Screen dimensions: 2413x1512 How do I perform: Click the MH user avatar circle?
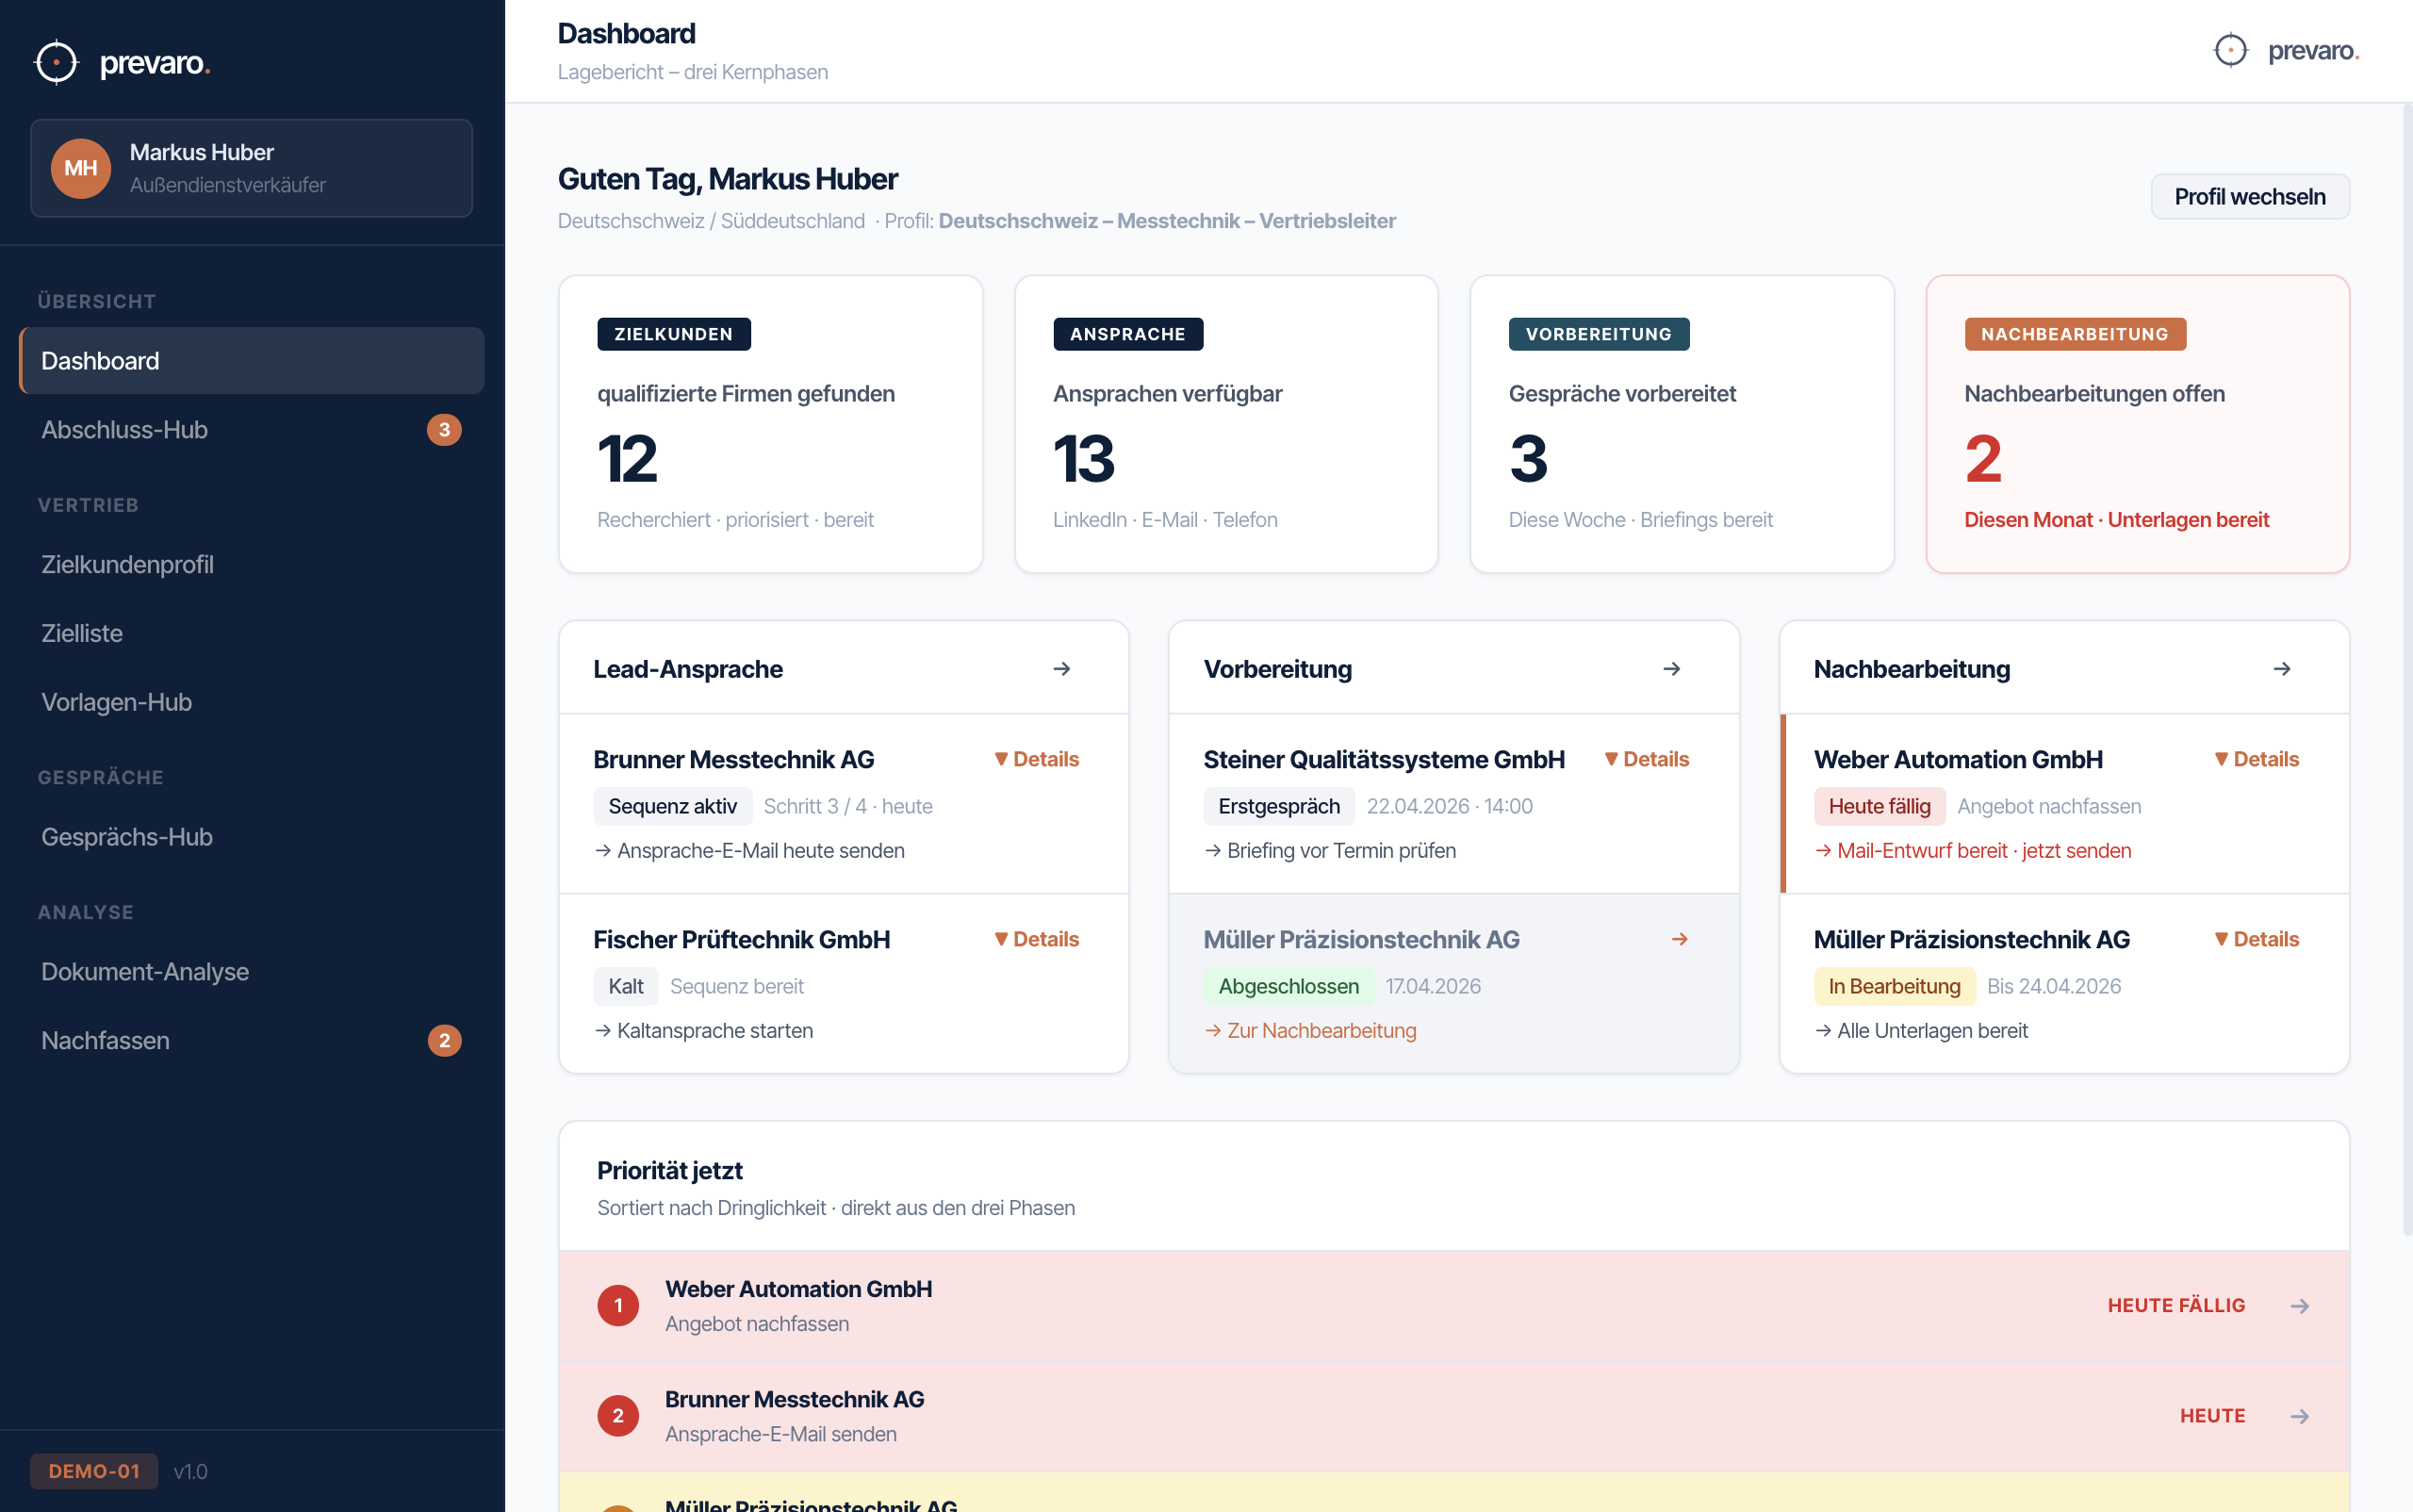(80, 168)
